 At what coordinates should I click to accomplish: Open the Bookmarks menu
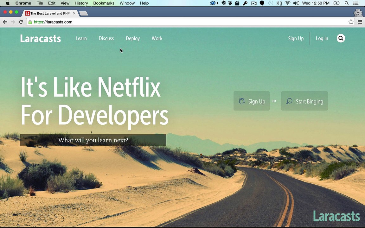(x=104, y=3)
